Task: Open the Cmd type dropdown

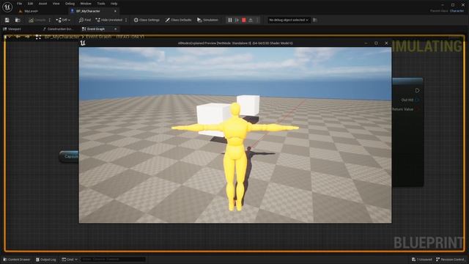Action: coord(70,260)
